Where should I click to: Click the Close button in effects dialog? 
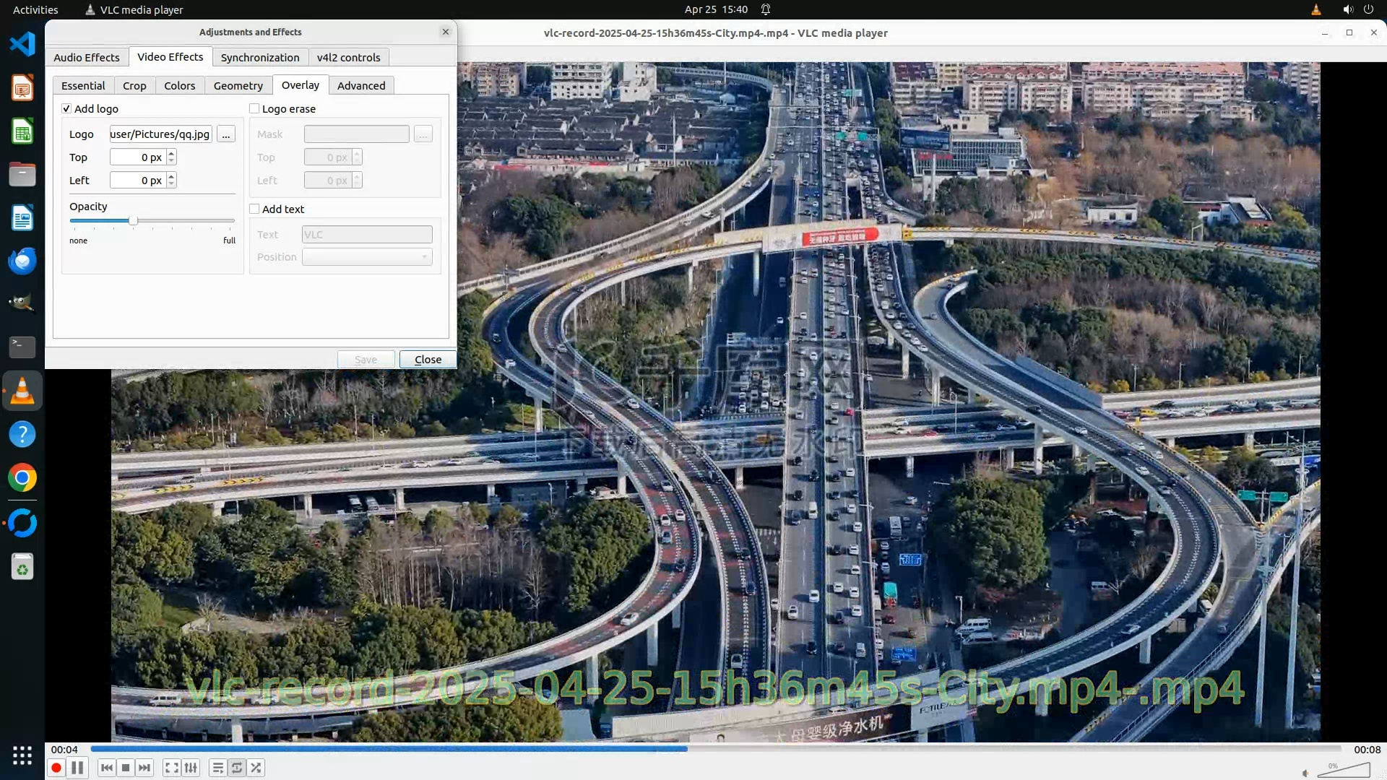coord(428,359)
